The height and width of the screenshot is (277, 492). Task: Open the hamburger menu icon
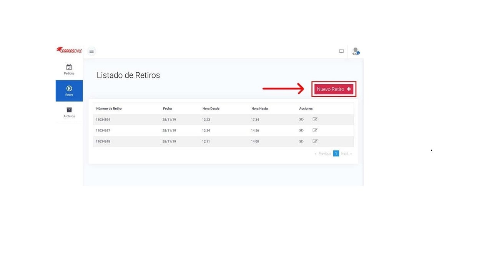pyautogui.click(x=91, y=51)
